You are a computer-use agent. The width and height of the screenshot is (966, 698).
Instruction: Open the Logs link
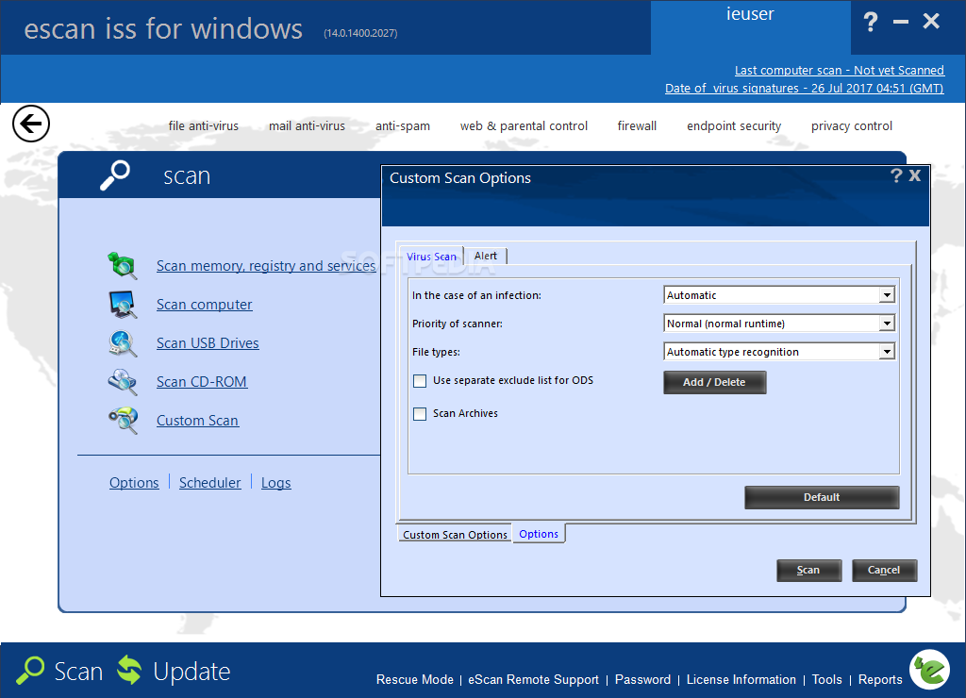tap(276, 482)
